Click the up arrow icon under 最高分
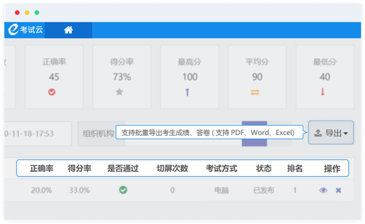 click(x=187, y=92)
